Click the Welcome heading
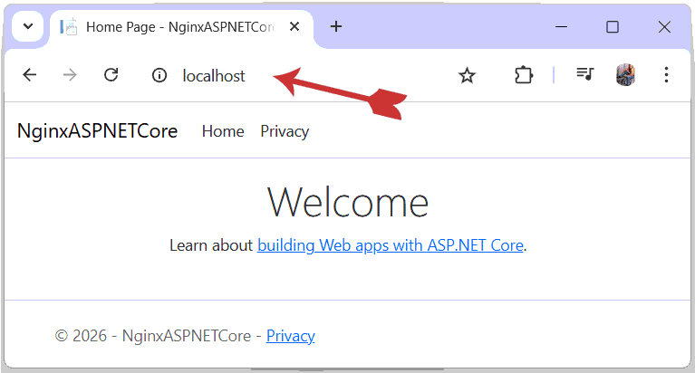Image resolution: width=695 pixels, height=373 pixels. coord(348,203)
